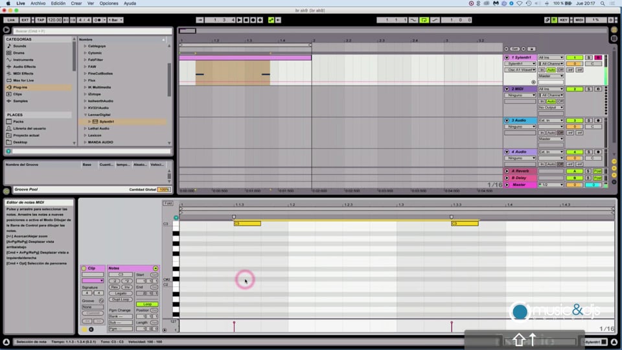
Task: Toggle the Loop button in Notes box
Action: [147, 304]
